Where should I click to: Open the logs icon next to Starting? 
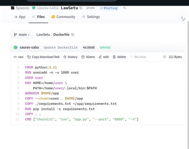(x=124, y=8)
